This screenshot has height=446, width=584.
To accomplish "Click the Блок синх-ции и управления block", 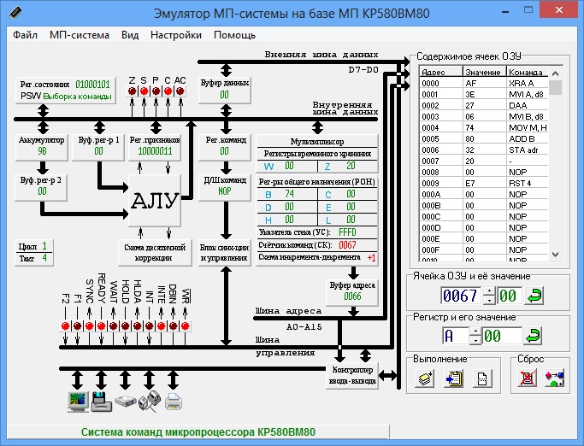I will [x=225, y=253].
